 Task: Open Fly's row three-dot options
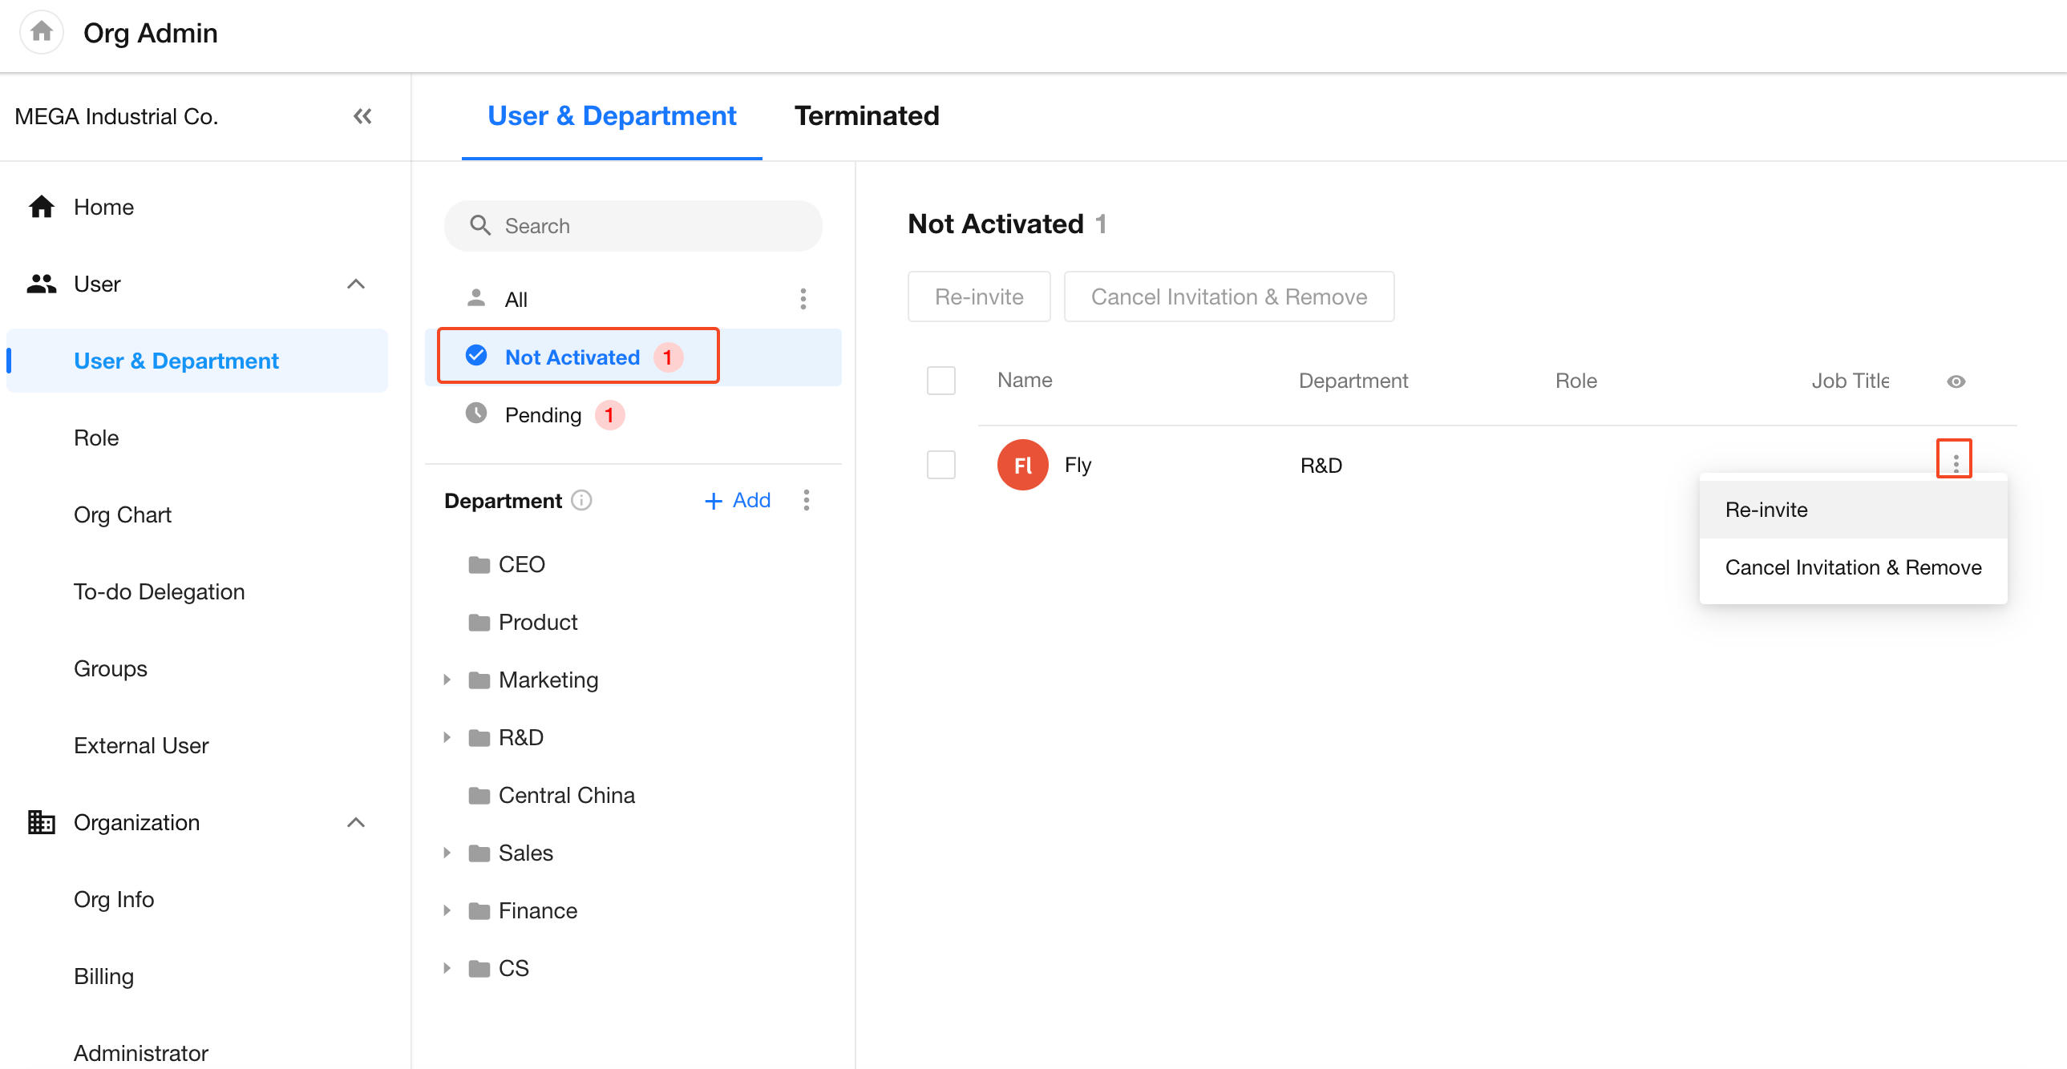coord(1956,462)
